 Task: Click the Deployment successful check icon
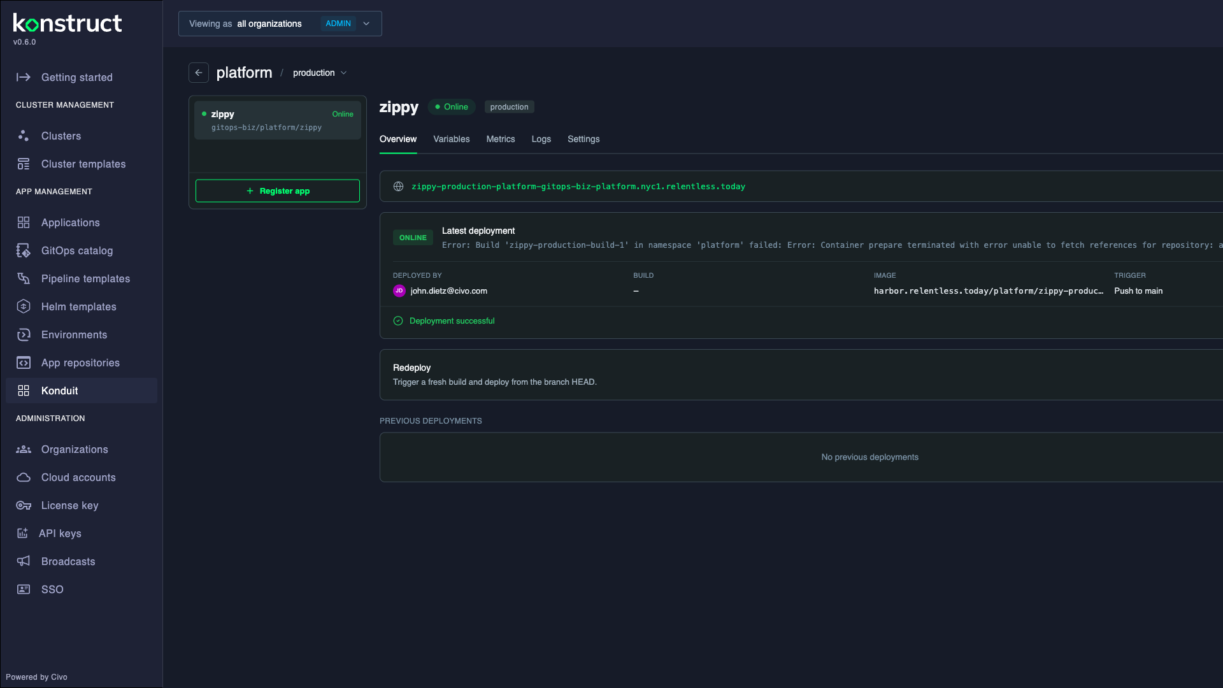[x=398, y=321]
